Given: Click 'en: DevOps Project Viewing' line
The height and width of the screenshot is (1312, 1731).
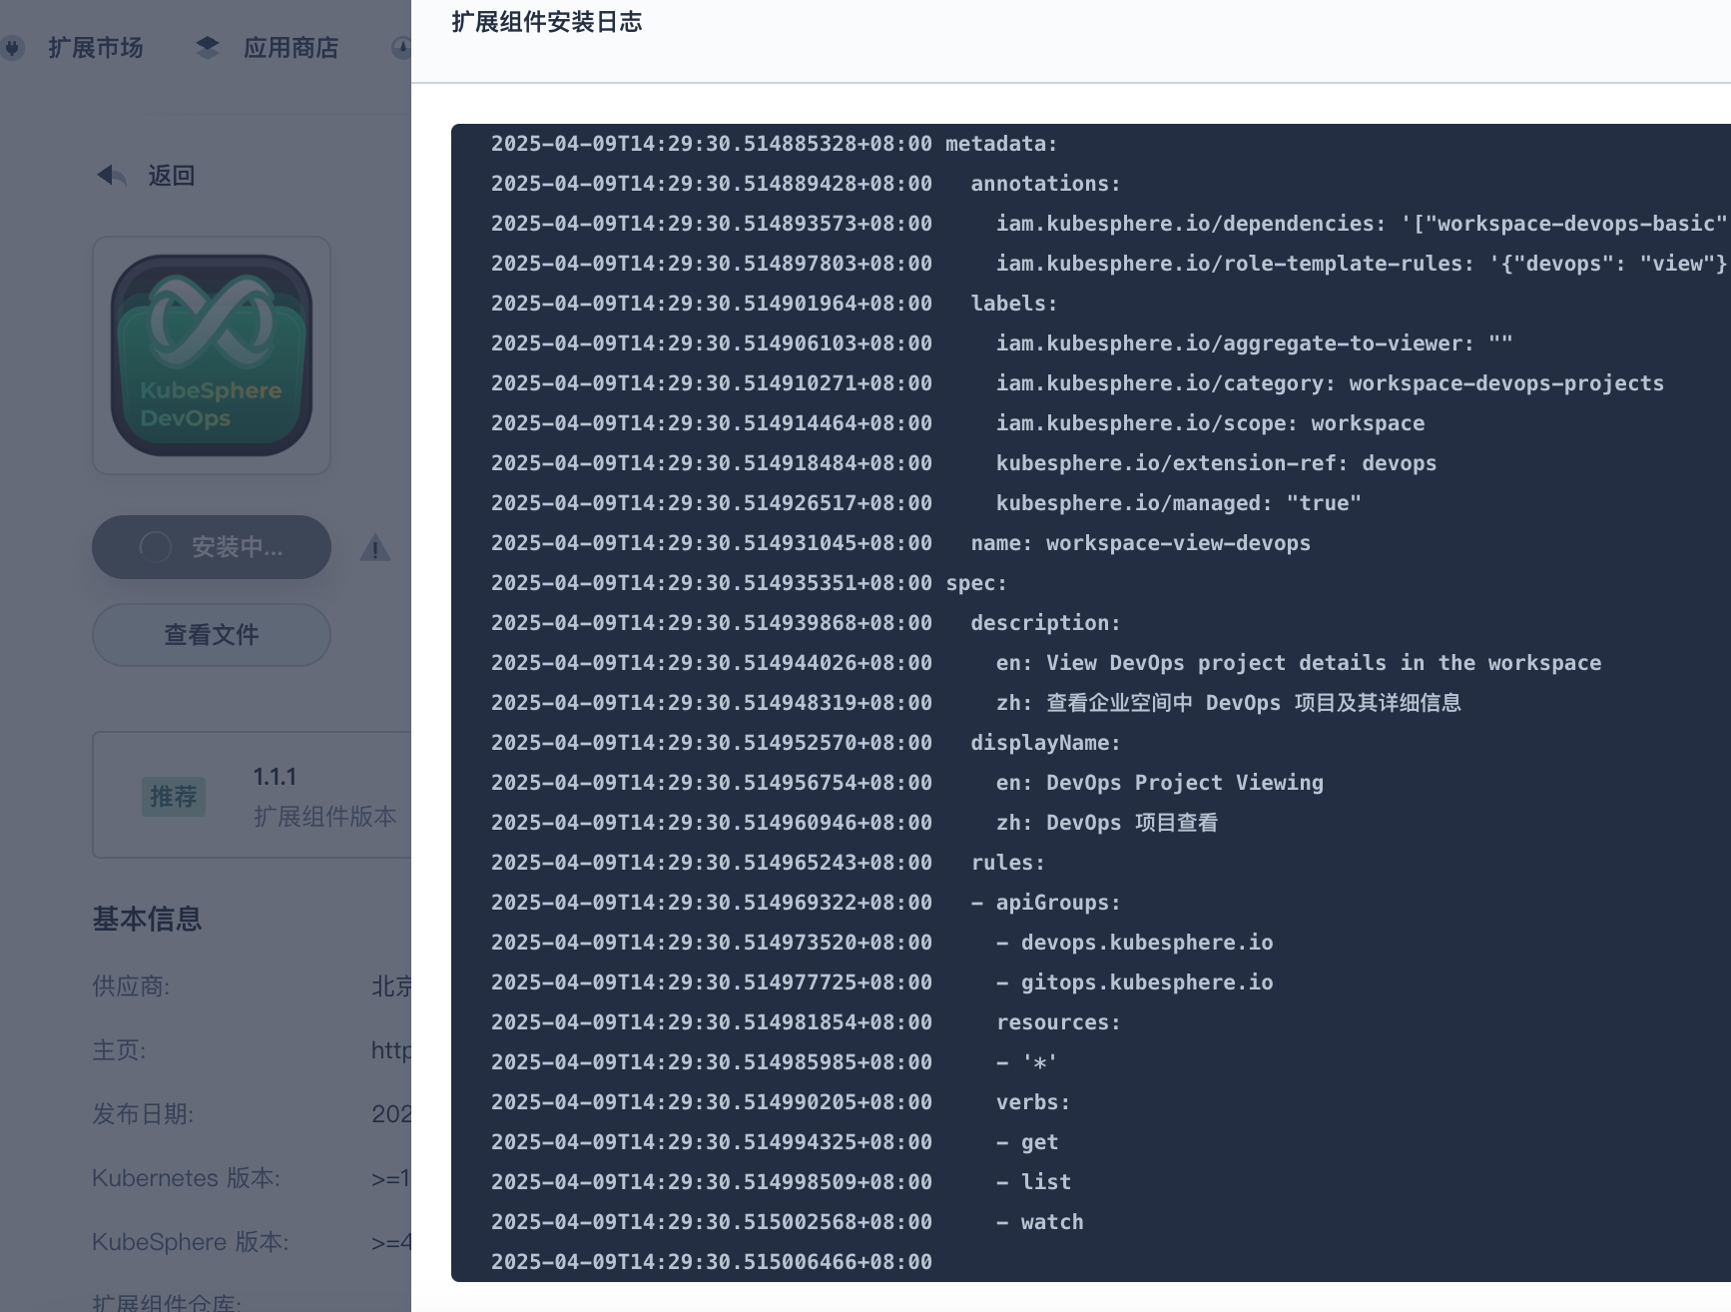Looking at the screenshot, I should click(907, 783).
